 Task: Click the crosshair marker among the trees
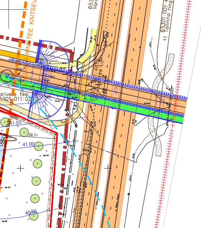(20, 168)
